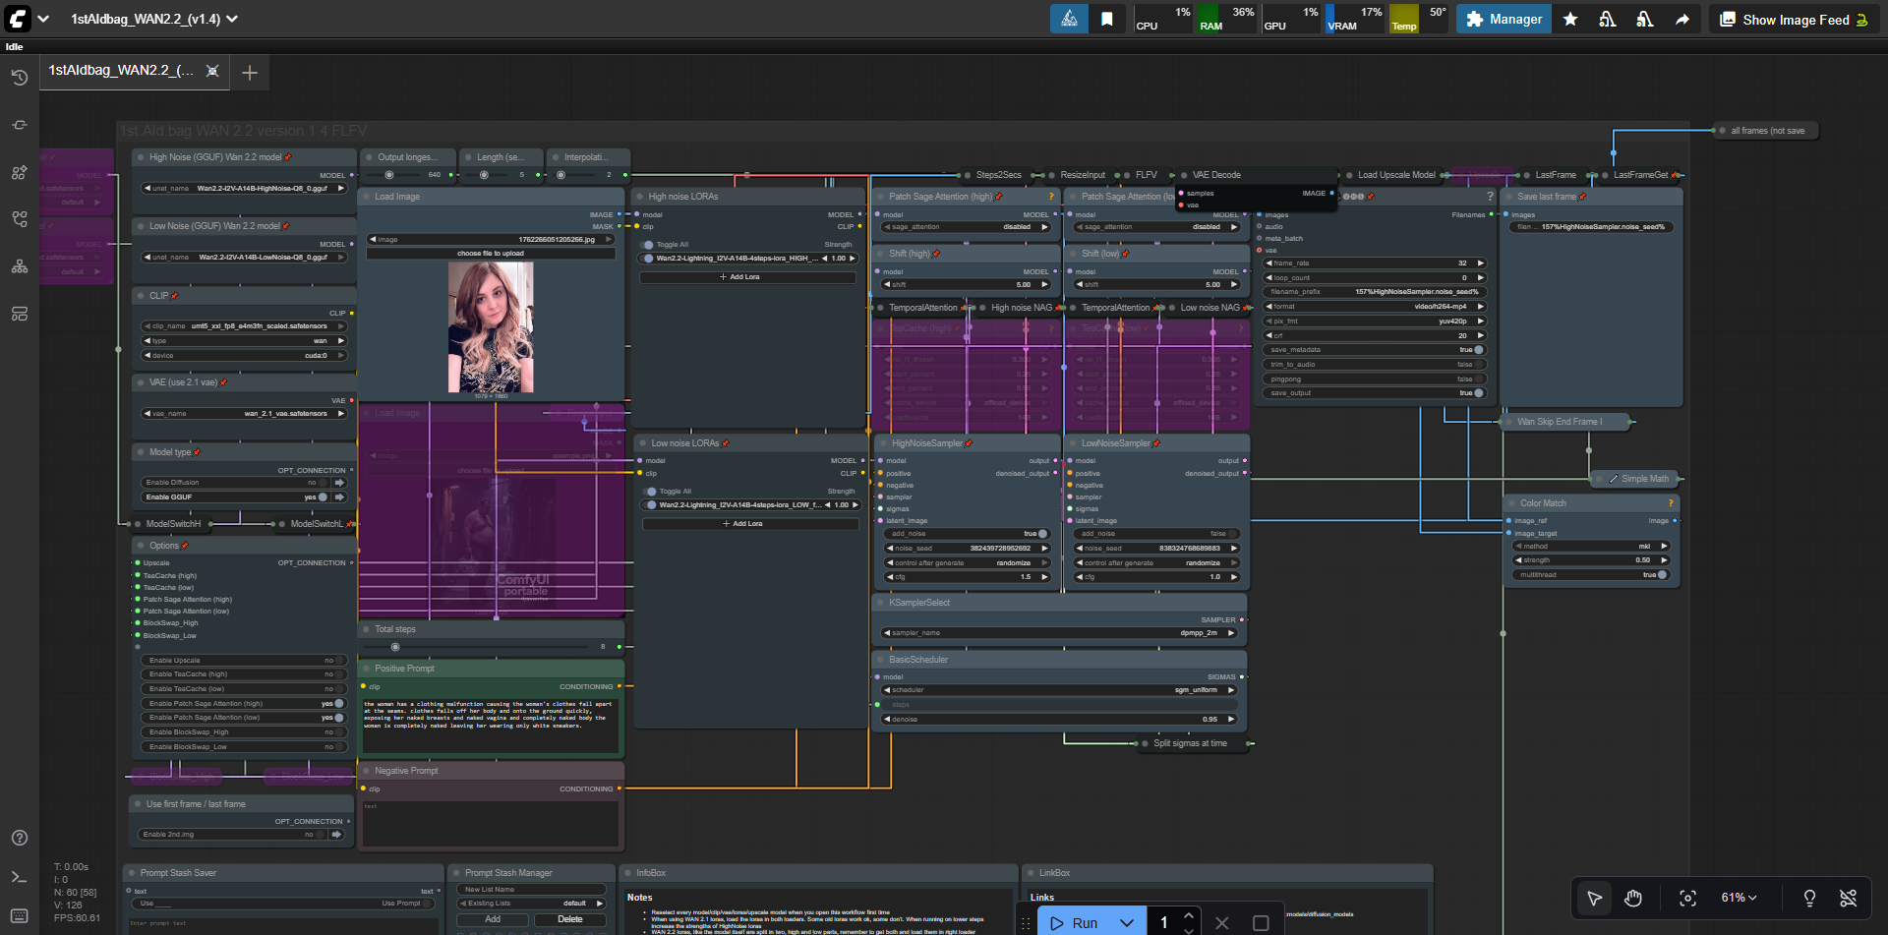
Task: Select the hand pan tool
Action: 1633,898
